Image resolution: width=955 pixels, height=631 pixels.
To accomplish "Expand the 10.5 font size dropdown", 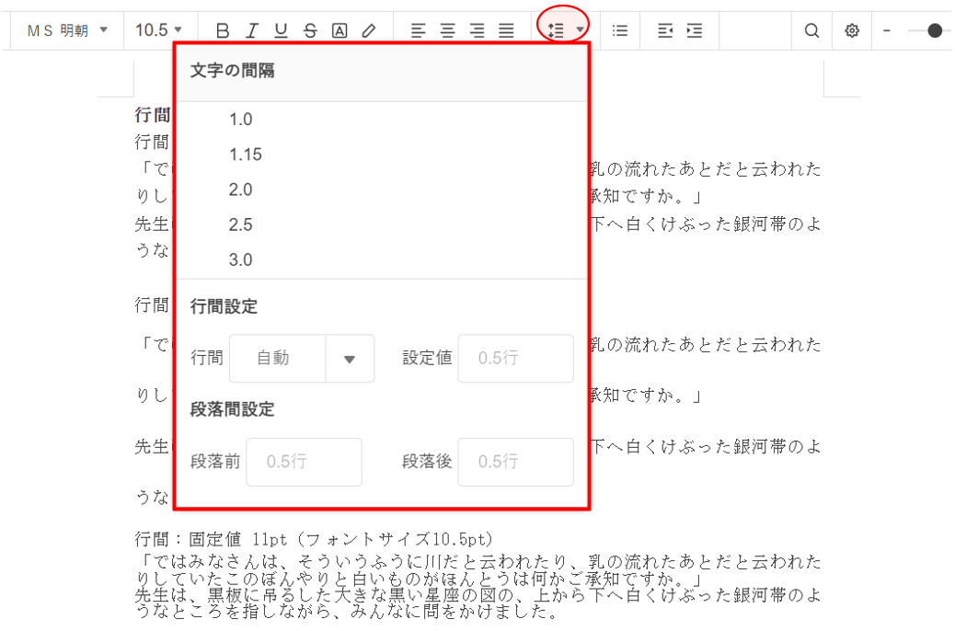I will (x=158, y=30).
